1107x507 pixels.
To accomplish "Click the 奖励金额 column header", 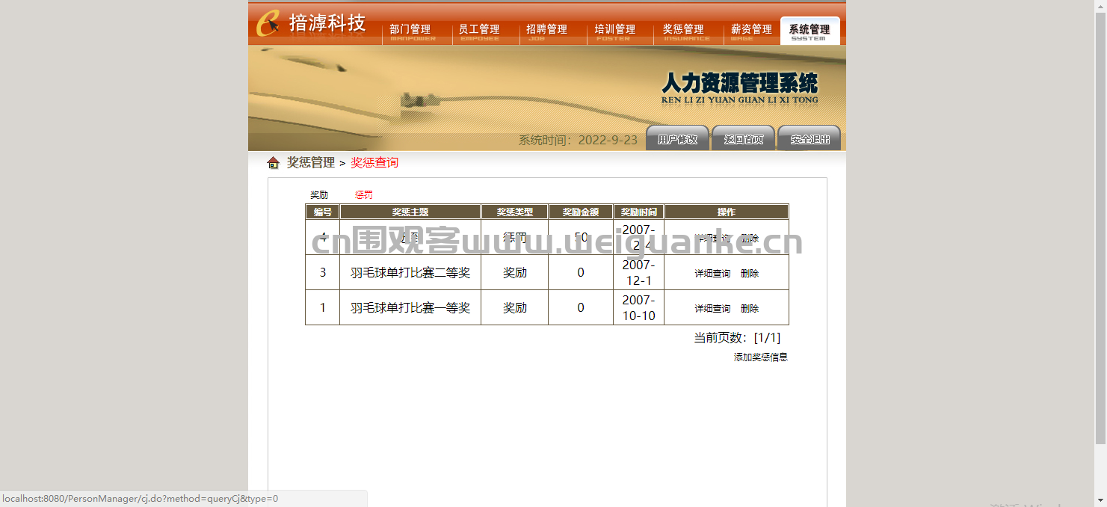I will pyautogui.click(x=581, y=212).
